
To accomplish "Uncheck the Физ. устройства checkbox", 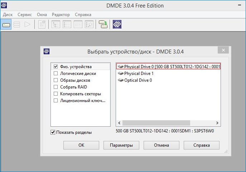I will [x=56, y=67].
